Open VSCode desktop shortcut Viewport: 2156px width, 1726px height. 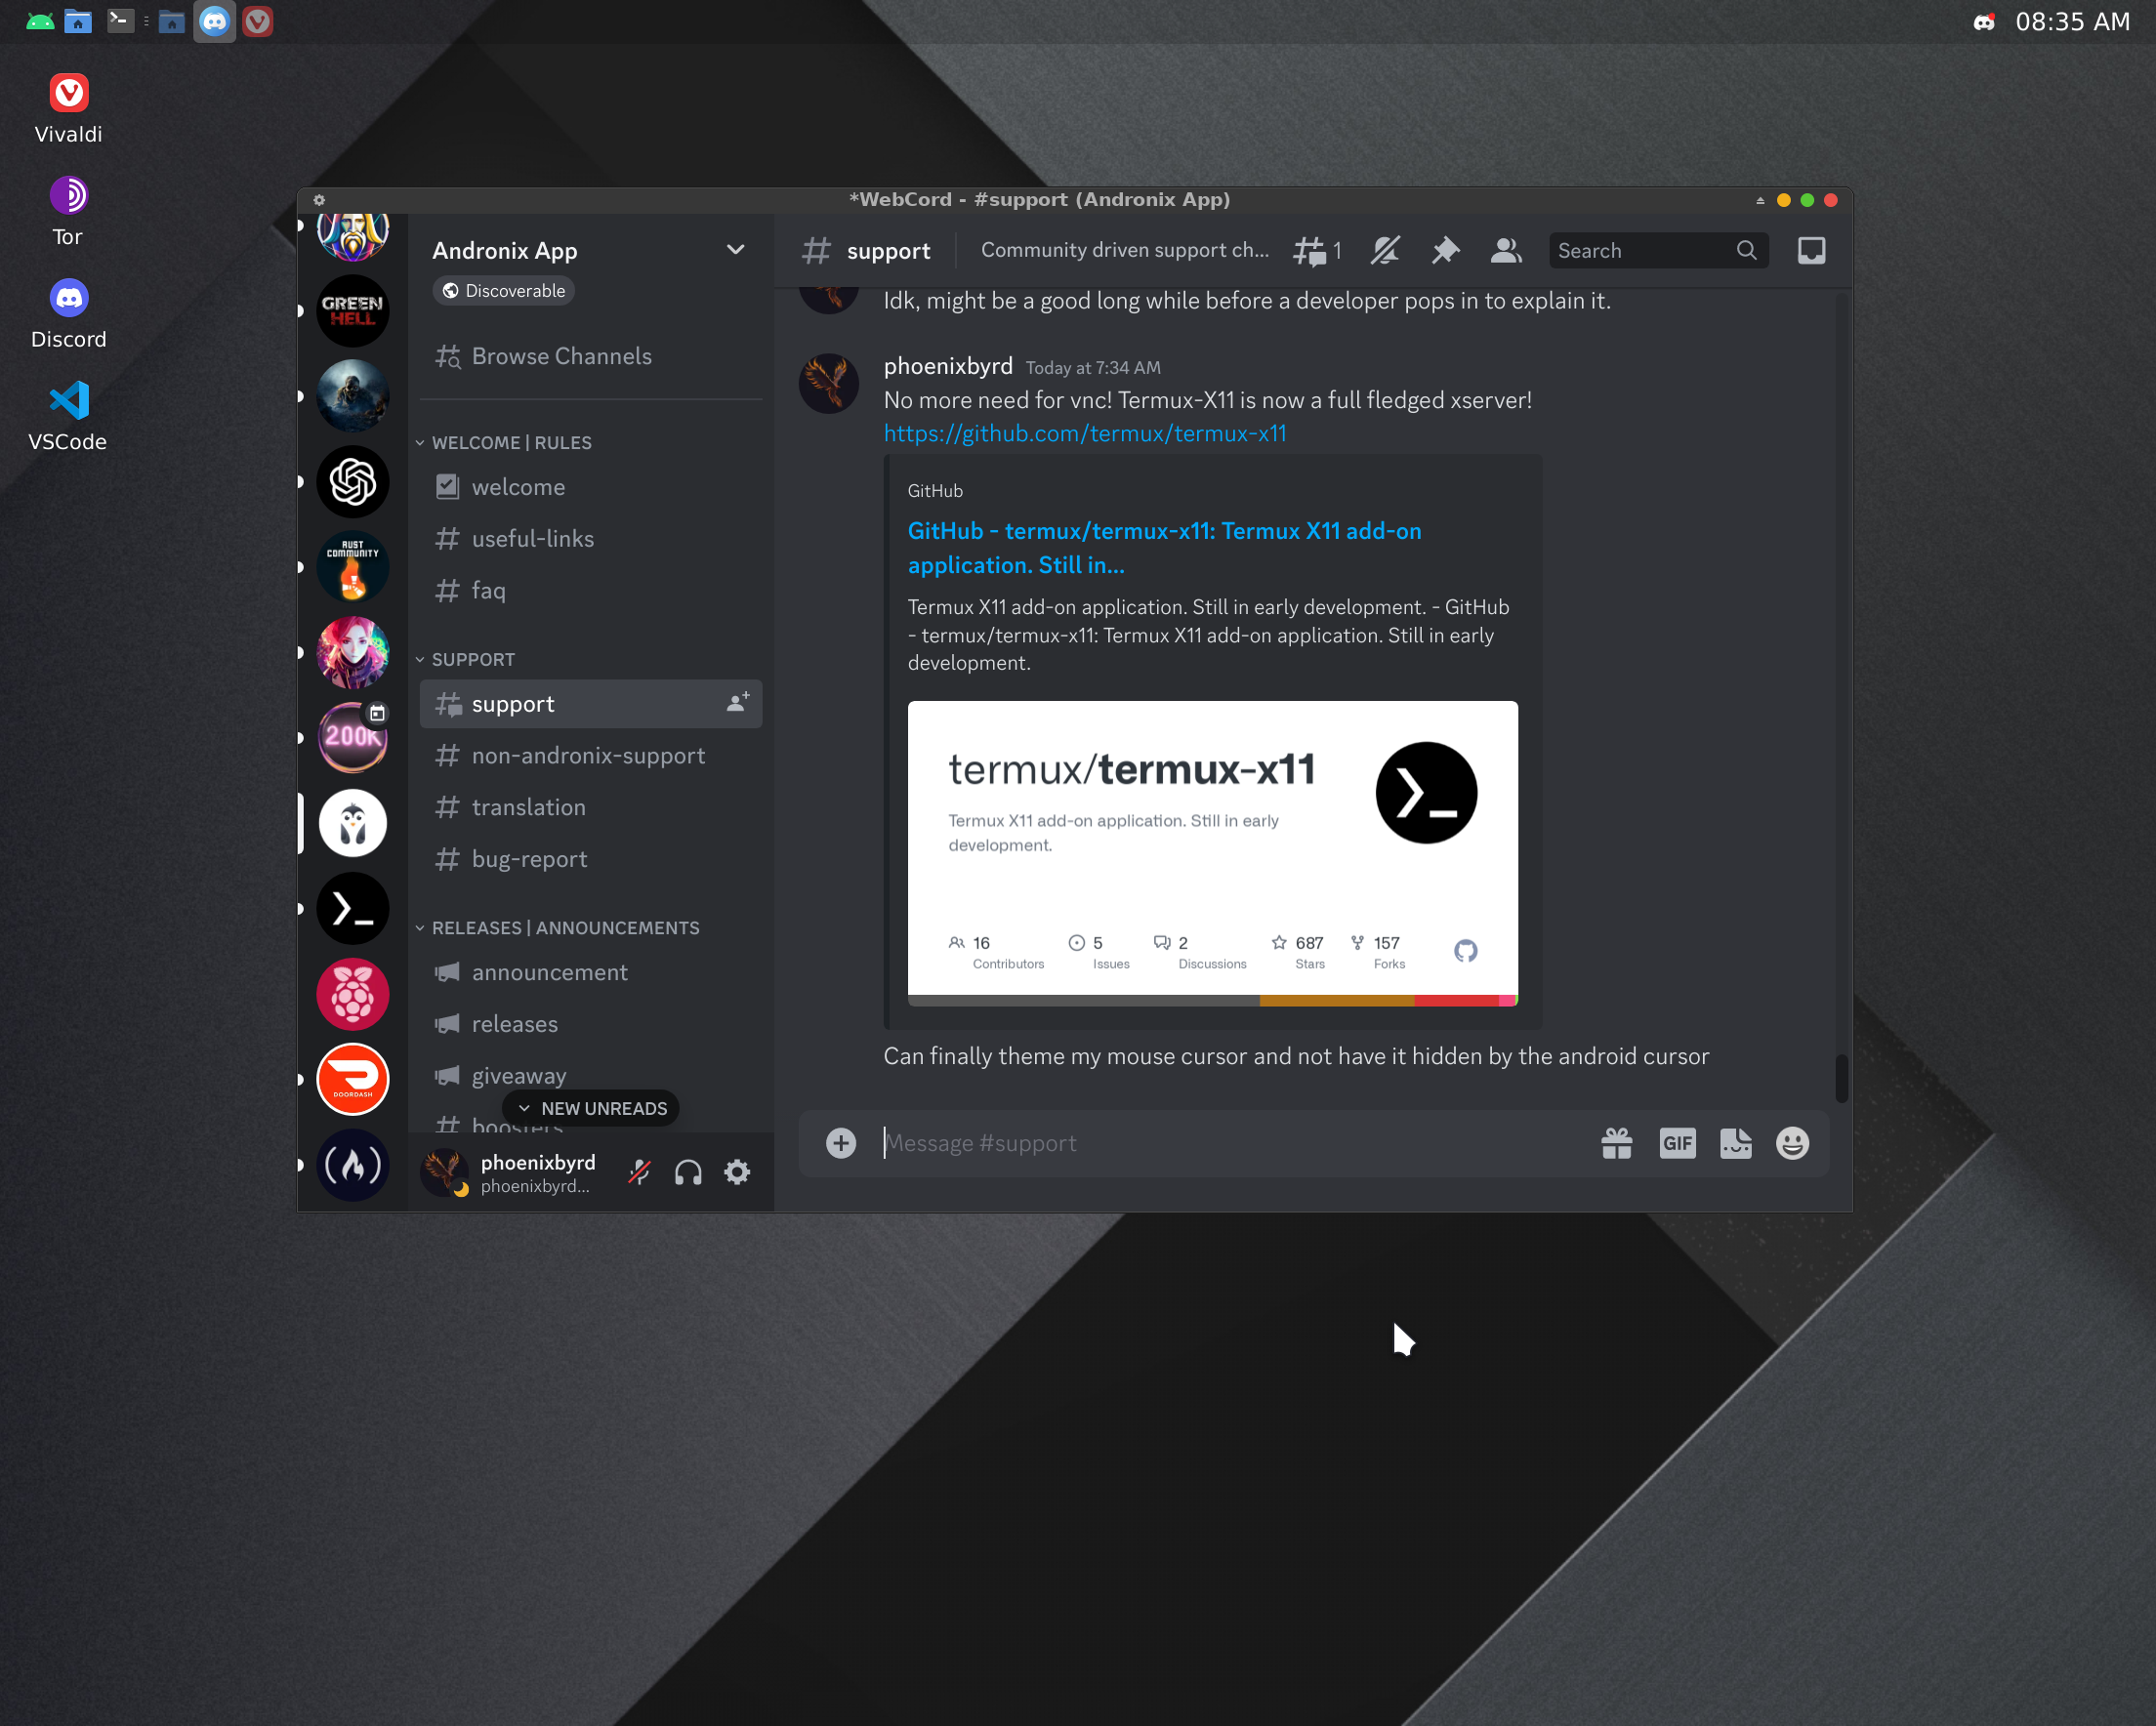tap(68, 416)
